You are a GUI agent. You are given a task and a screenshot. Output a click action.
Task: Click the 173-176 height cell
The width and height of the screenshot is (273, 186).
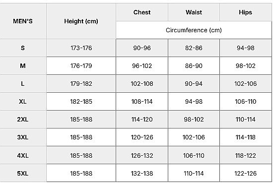[81, 48]
